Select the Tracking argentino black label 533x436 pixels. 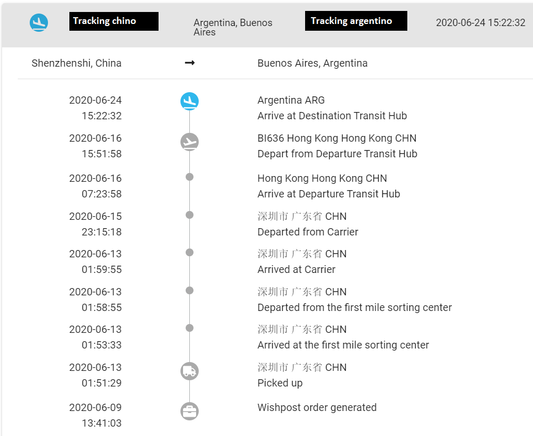(x=356, y=21)
